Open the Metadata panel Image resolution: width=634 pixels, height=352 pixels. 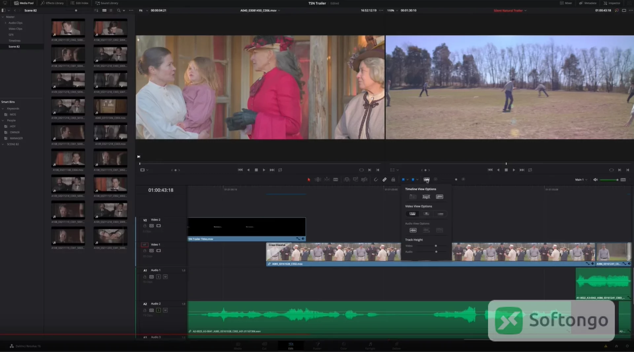[x=588, y=3]
